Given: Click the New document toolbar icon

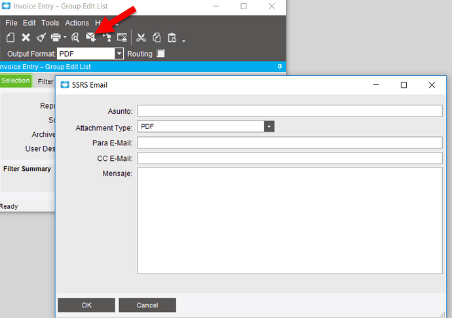Looking at the screenshot, I should [10, 37].
